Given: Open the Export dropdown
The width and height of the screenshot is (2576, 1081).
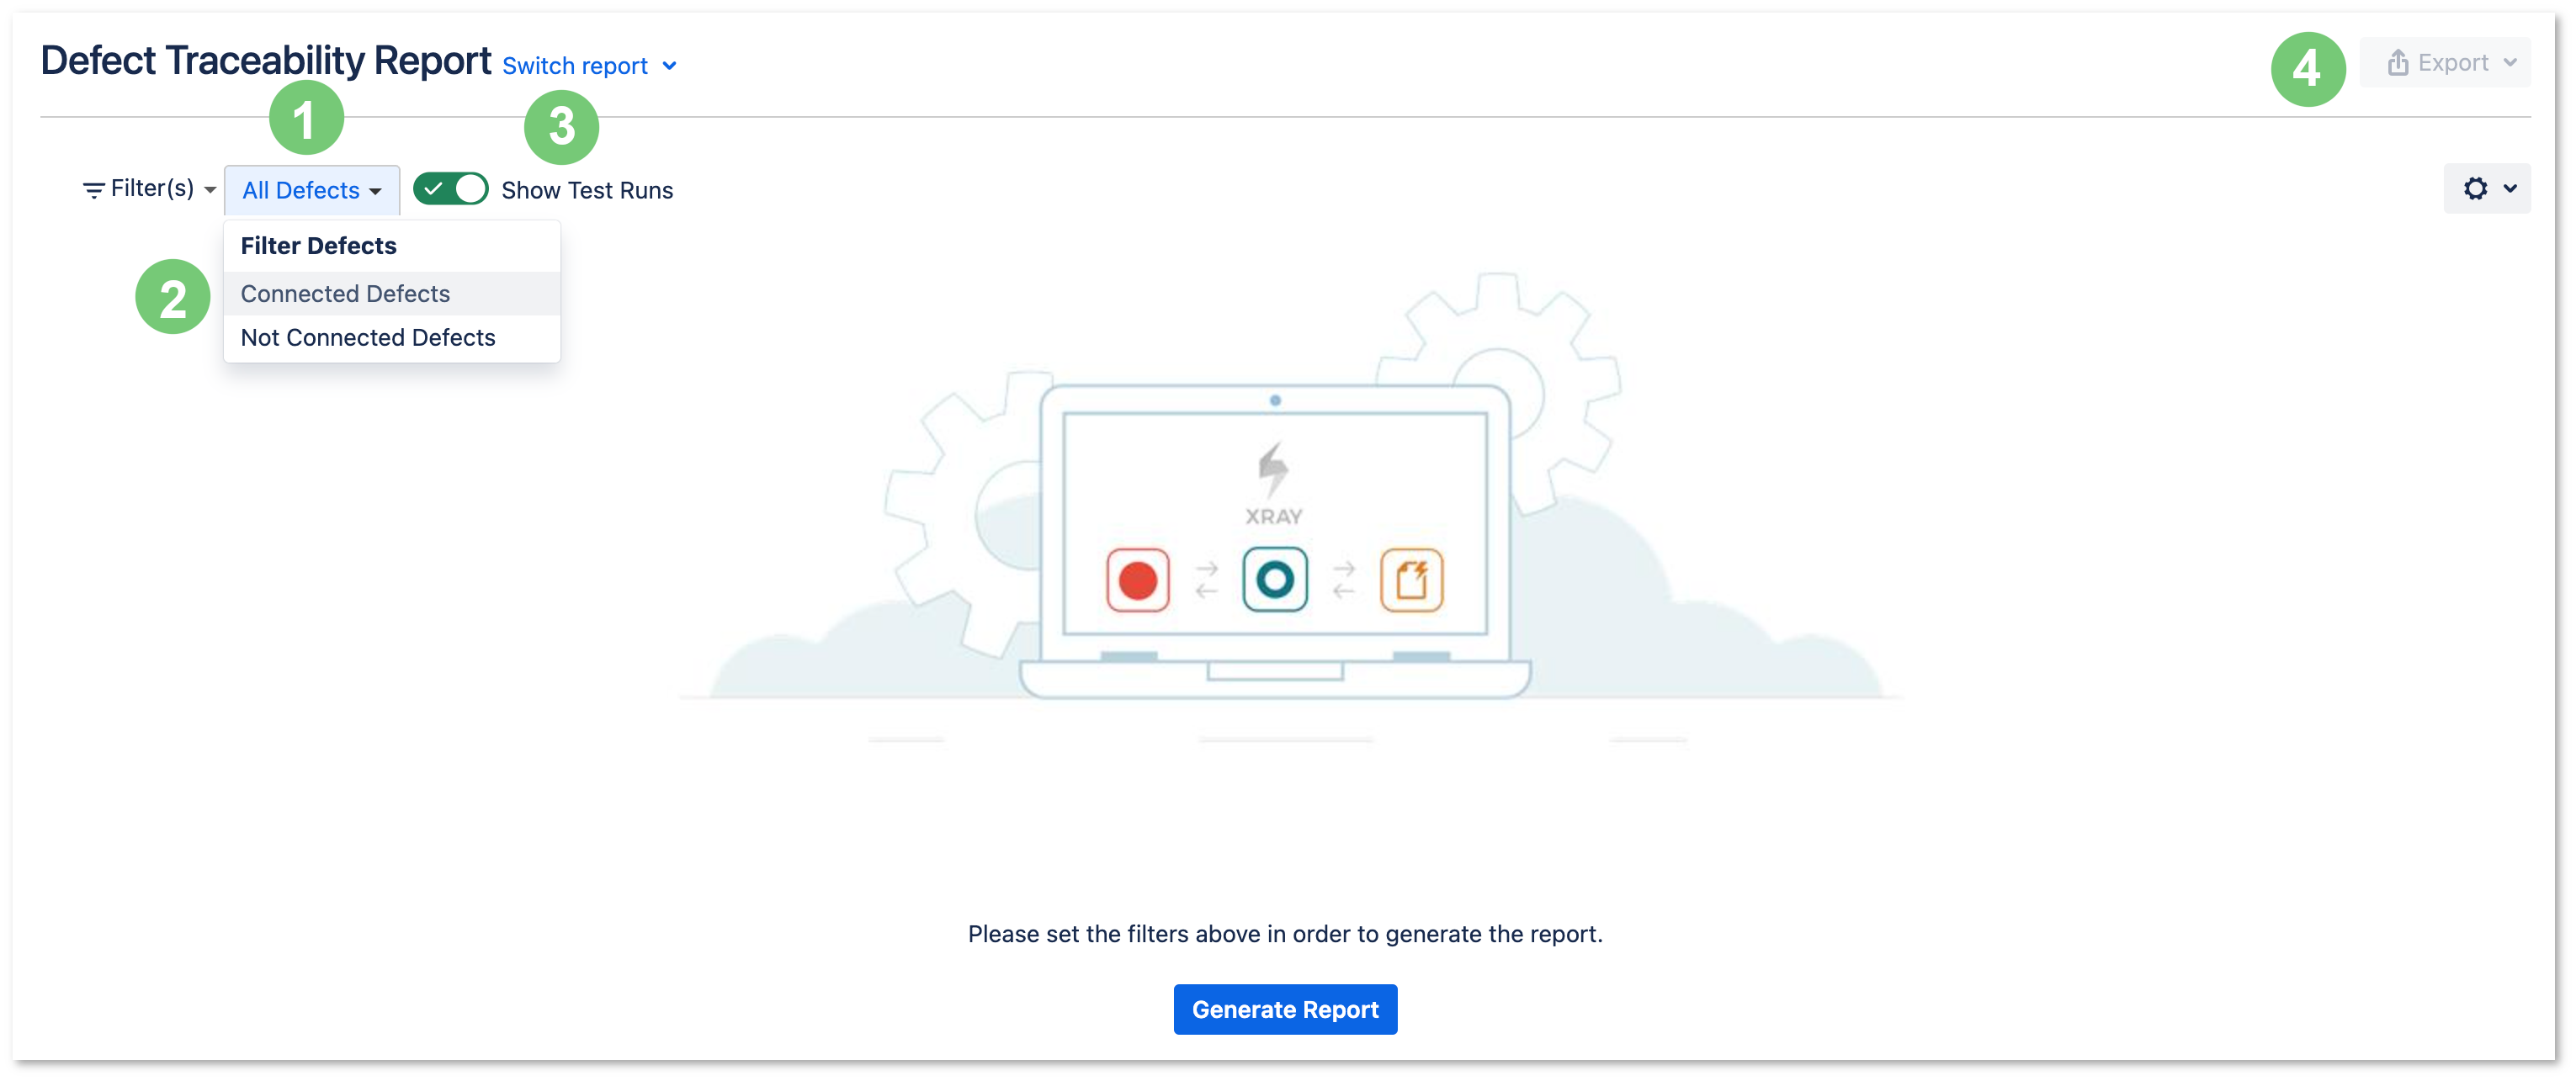Looking at the screenshot, I should click(x=2445, y=63).
